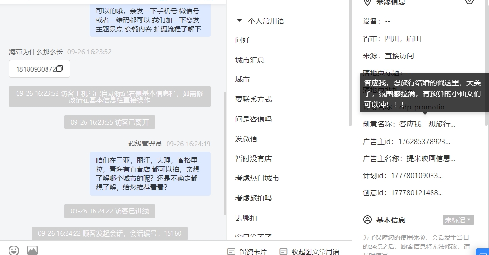
Task: Click the timestamp 09-26 16:24:19
Action: tap(188, 144)
